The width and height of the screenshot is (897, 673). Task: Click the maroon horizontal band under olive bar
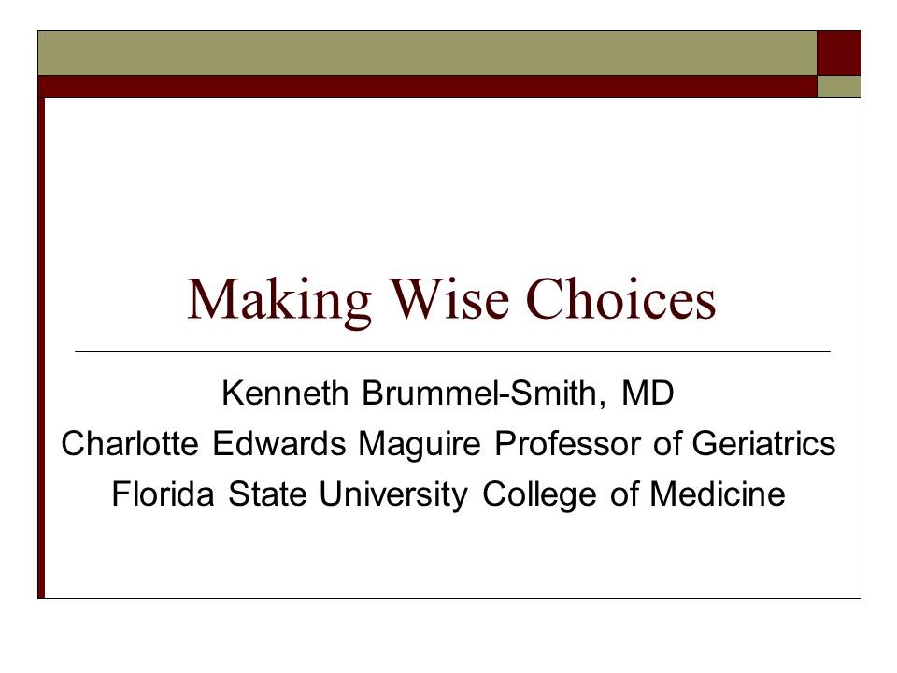click(x=427, y=86)
